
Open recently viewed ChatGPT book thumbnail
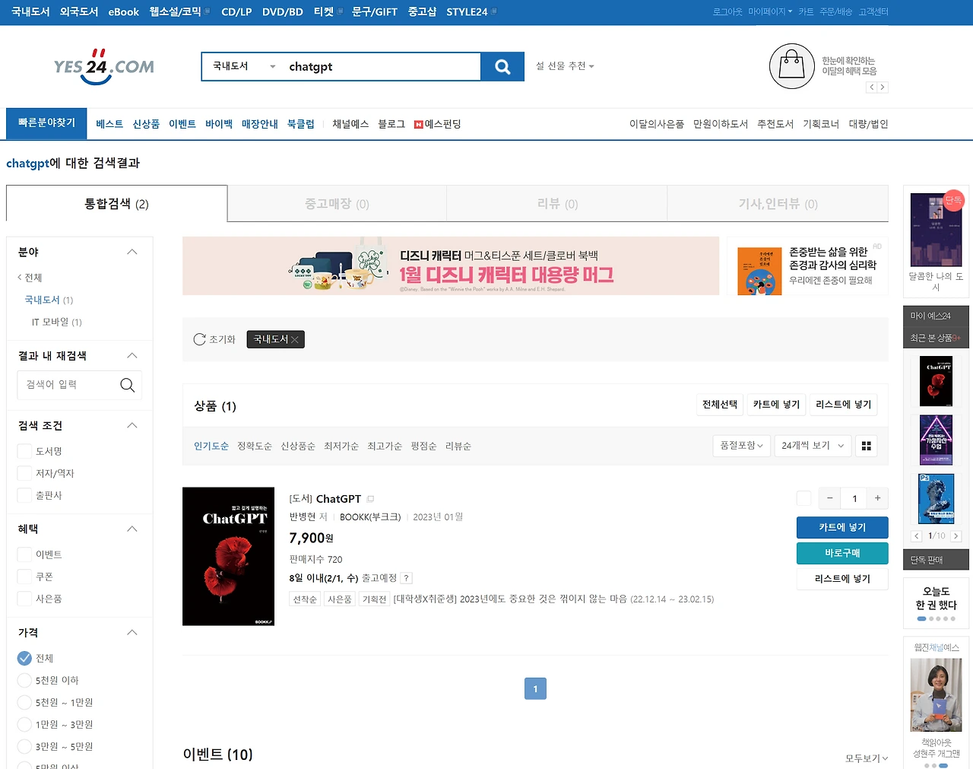pos(936,381)
